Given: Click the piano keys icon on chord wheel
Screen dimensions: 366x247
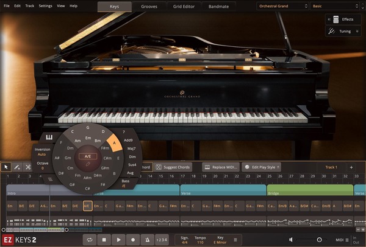Looking at the screenshot, I should point(49,137).
